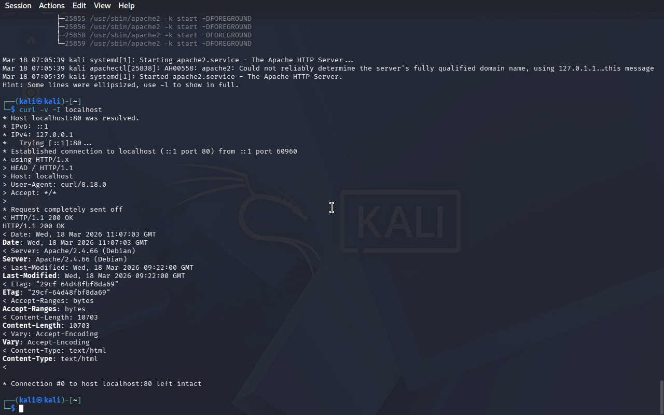Open the Help menu
Screen dimensions: 664x415
(x=127, y=6)
